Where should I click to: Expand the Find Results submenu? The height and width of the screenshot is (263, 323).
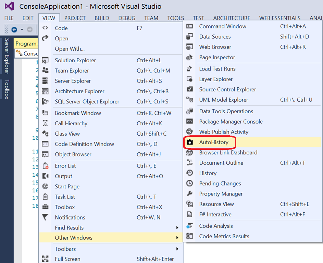(x=177, y=228)
